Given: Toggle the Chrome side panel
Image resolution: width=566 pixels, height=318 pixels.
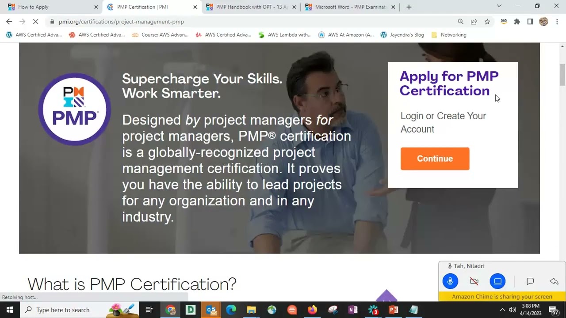Looking at the screenshot, I should (x=530, y=22).
